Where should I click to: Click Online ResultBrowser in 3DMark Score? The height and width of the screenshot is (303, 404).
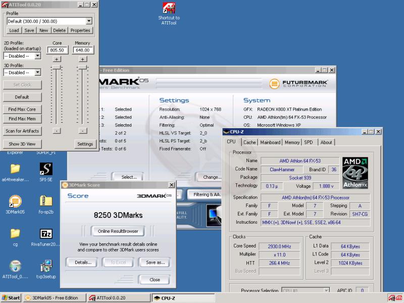click(x=118, y=231)
